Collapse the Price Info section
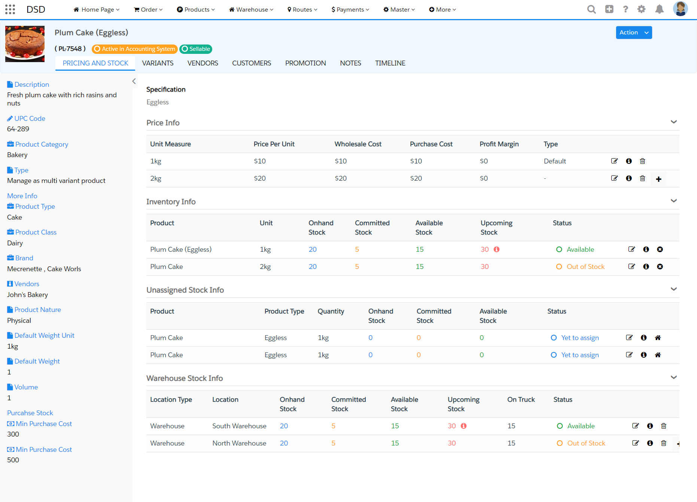Viewport: 697px width, 502px height. pyautogui.click(x=674, y=122)
